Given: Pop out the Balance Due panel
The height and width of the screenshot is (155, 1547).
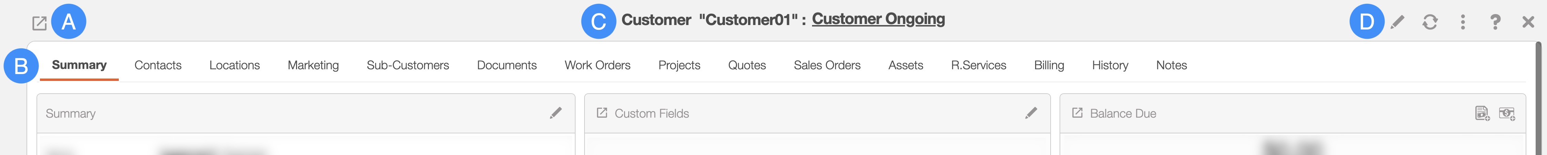Looking at the screenshot, I should (x=1077, y=113).
